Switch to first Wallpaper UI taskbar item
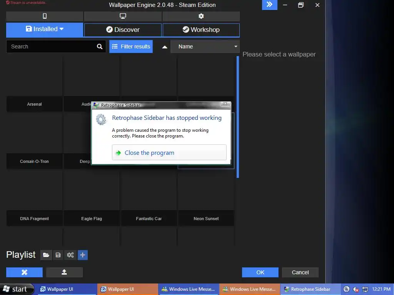Viewport: 394px width, 295px height. pyautogui.click(x=67, y=289)
